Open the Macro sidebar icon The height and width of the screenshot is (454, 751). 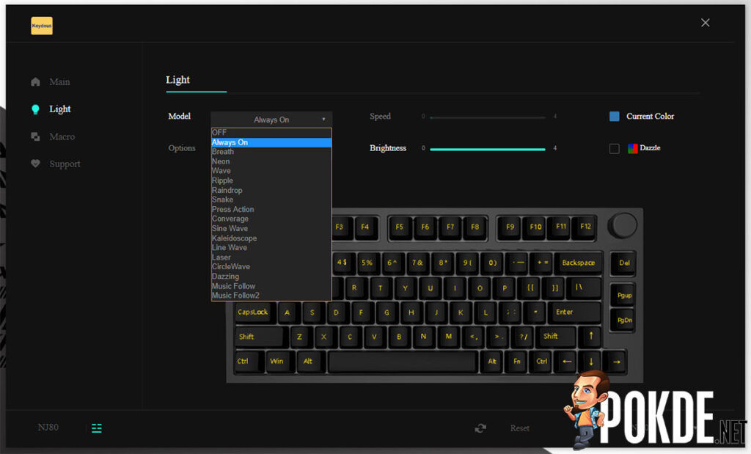tap(35, 137)
